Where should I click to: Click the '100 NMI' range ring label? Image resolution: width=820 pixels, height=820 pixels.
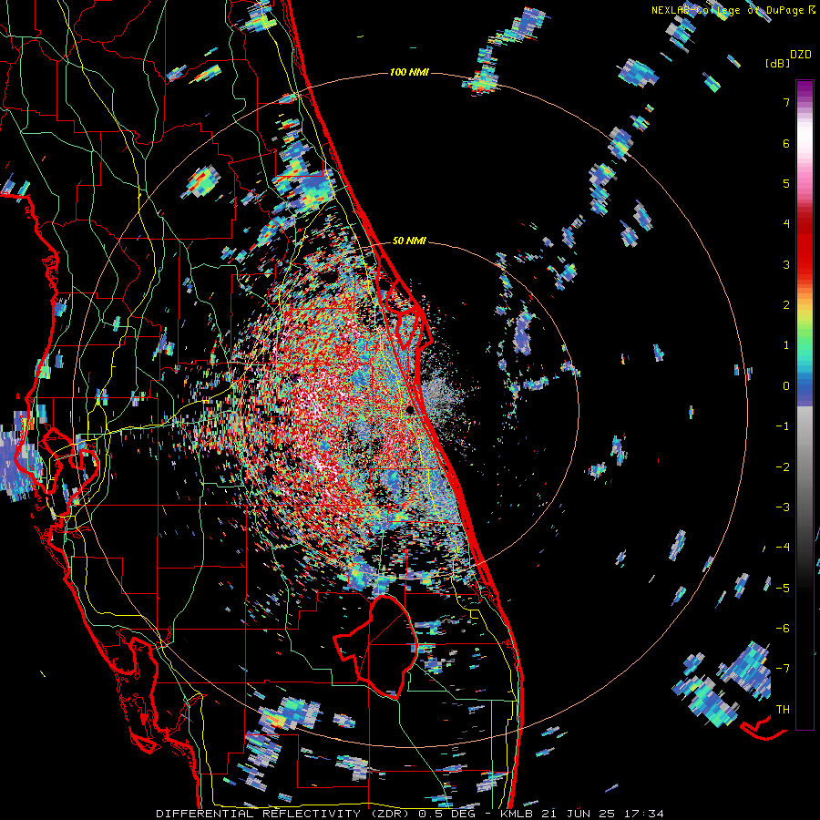tap(409, 72)
